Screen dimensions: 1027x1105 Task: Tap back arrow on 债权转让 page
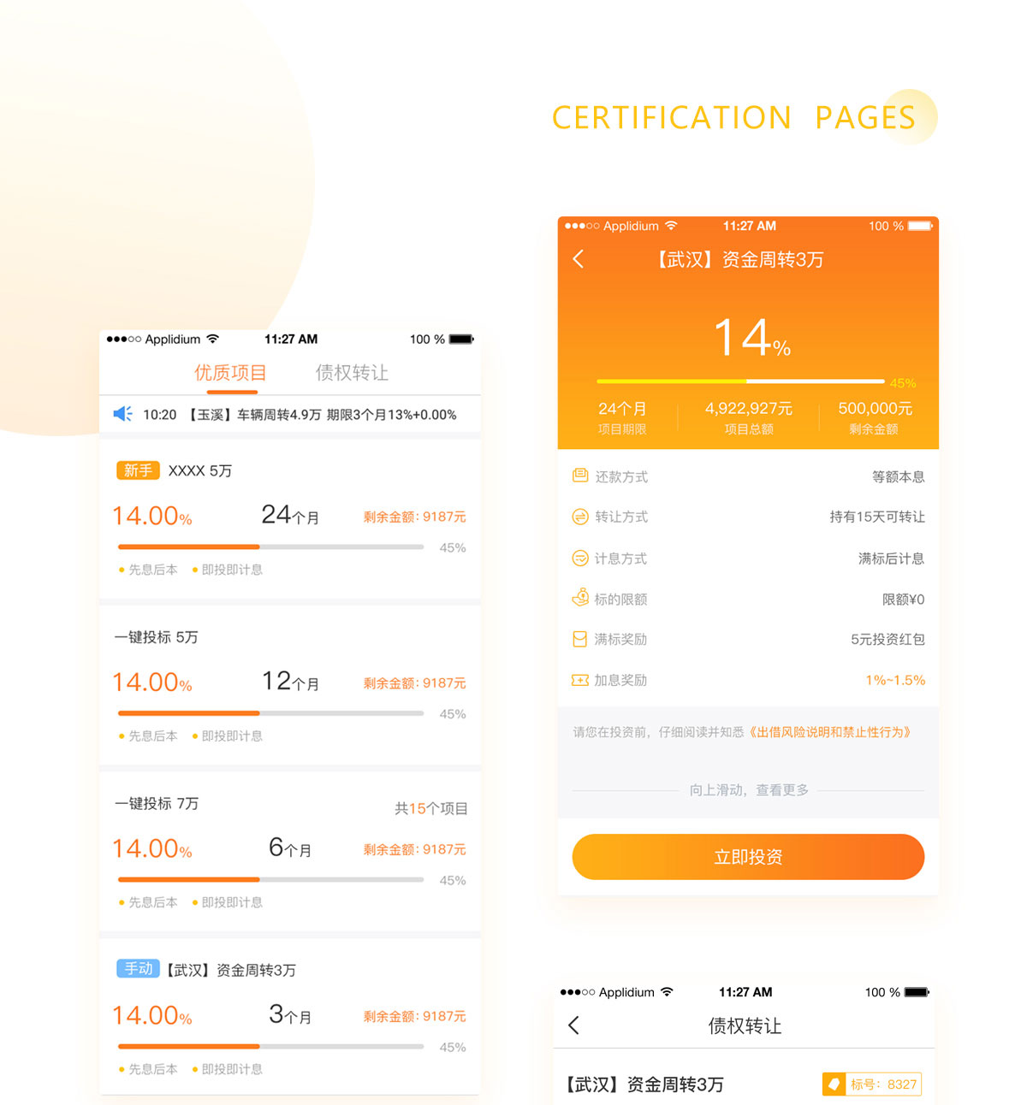click(x=574, y=1025)
